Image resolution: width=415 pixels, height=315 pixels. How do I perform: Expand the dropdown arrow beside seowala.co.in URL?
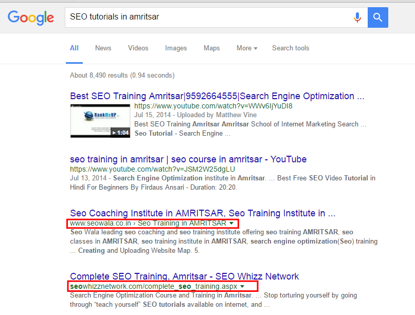[x=231, y=224]
